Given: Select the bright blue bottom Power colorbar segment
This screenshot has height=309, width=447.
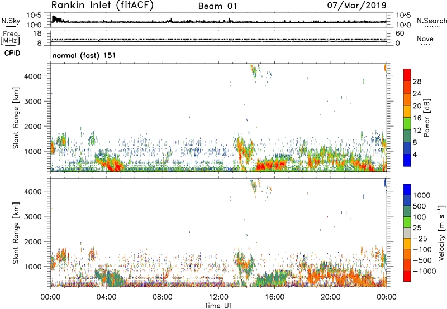Looking at the screenshot, I should click(x=407, y=160).
